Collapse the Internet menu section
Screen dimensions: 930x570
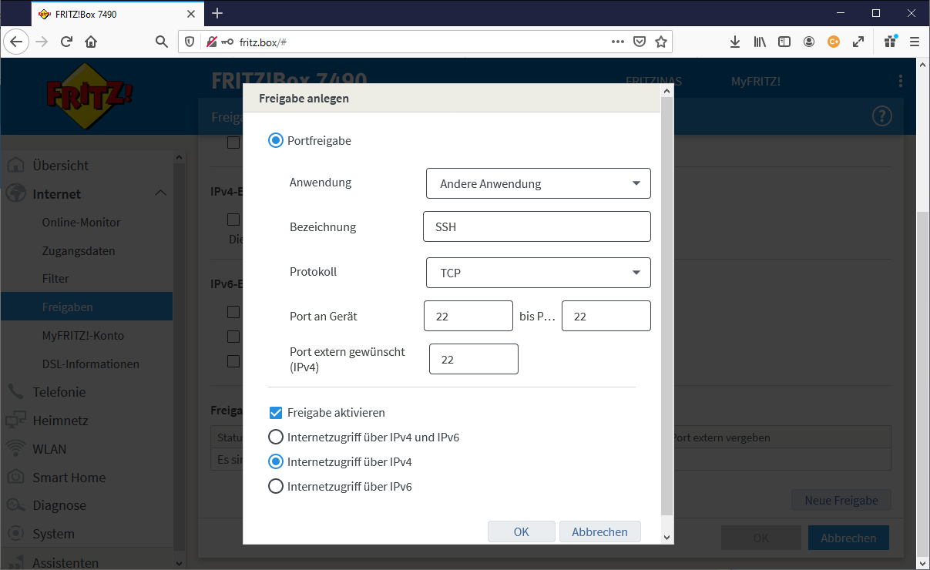pyautogui.click(x=160, y=193)
